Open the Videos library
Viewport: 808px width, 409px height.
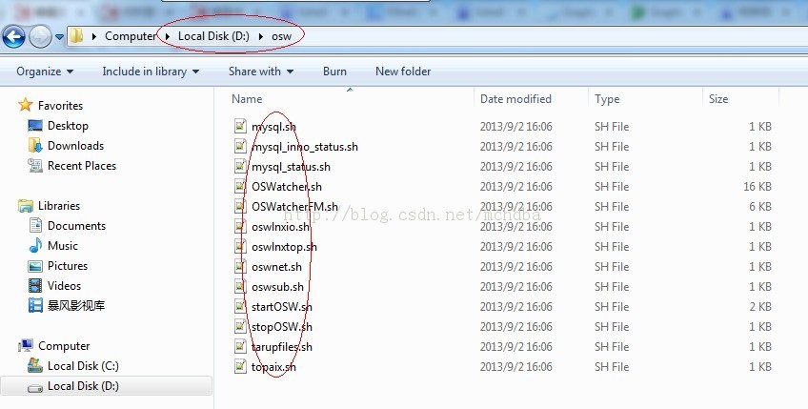click(64, 286)
